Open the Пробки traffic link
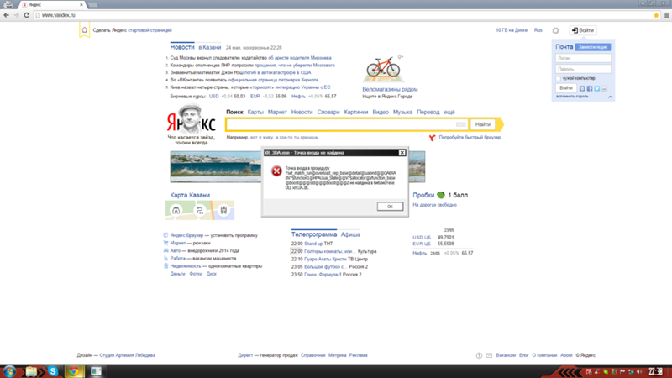Image resolution: width=672 pixels, height=378 pixels. coord(423,195)
